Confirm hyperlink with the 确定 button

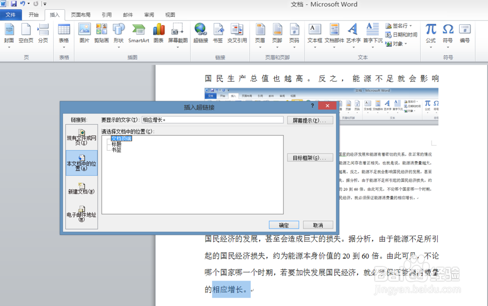tap(284, 225)
